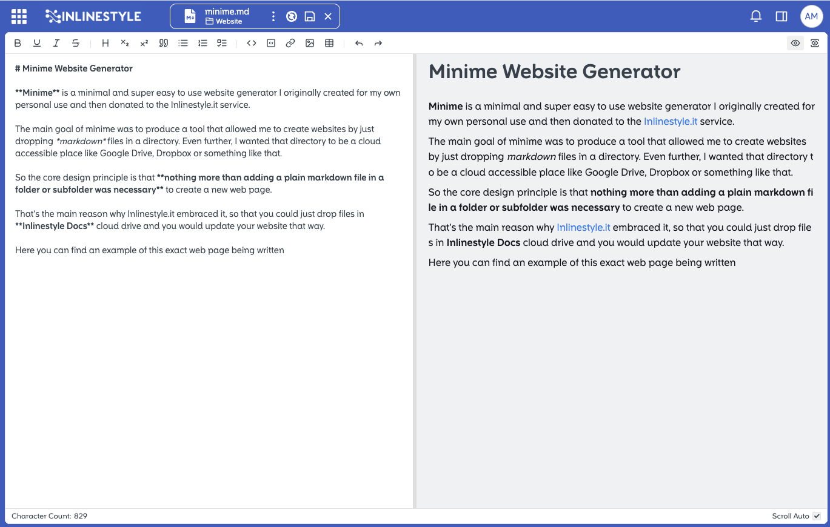Viewport: 830px width, 527px height.
Task: Toggle the preview pane eye icon
Action: click(x=795, y=43)
